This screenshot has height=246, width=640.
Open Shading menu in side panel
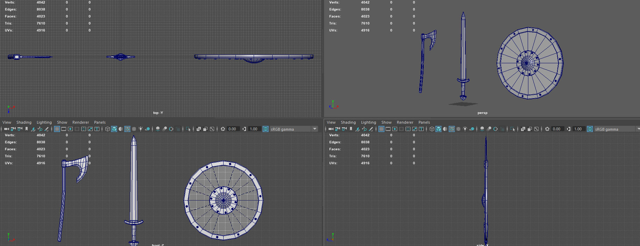tap(348, 122)
